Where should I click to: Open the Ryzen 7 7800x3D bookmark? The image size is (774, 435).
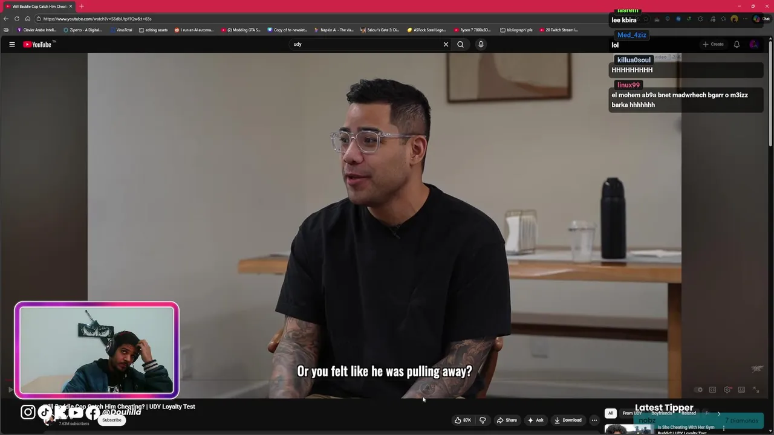472,30
